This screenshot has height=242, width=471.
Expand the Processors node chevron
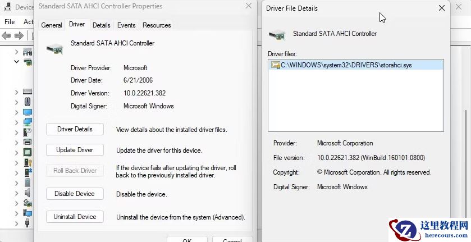click(16, 153)
